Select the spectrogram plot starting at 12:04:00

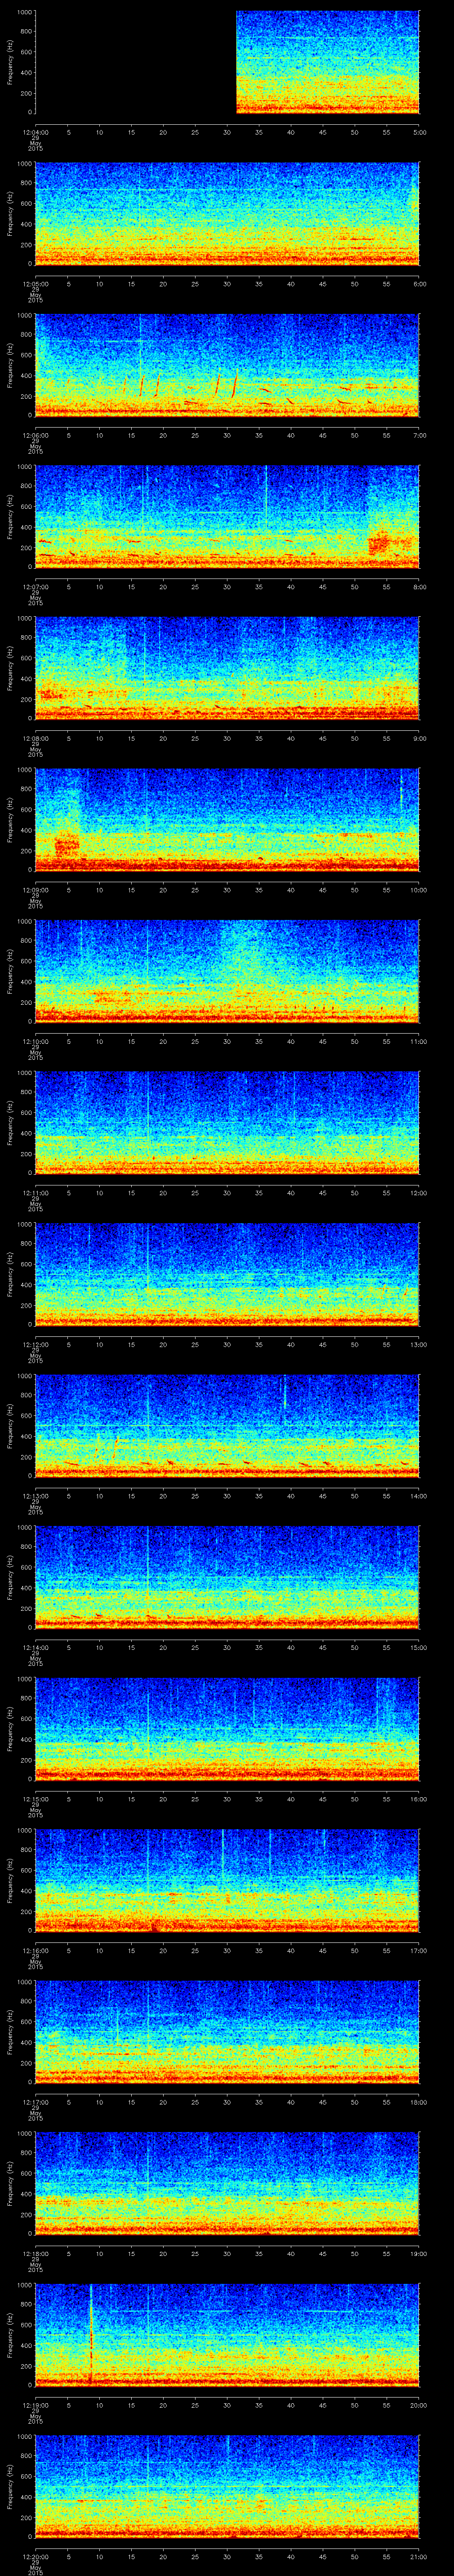(227, 62)
